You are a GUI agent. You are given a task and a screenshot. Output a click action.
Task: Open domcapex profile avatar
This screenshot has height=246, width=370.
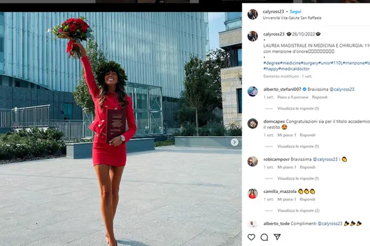click(x=252, y=123)
